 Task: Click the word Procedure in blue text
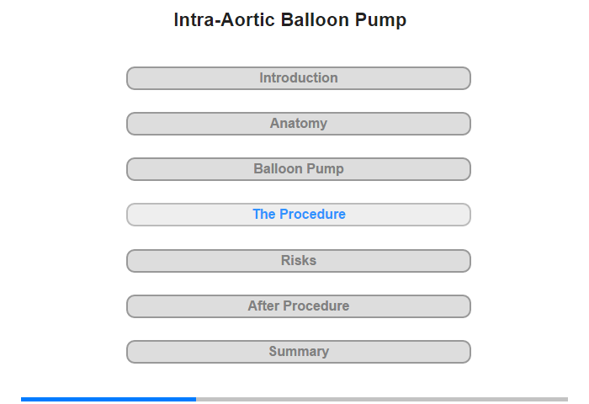coord(312,215)
